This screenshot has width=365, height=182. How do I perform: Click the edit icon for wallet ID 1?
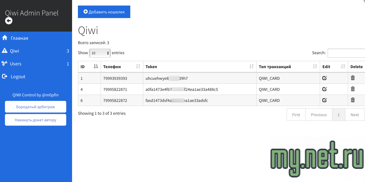[324, 78]
